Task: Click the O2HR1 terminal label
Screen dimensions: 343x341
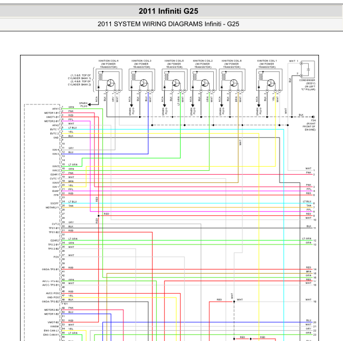Action: pos(55,174)
